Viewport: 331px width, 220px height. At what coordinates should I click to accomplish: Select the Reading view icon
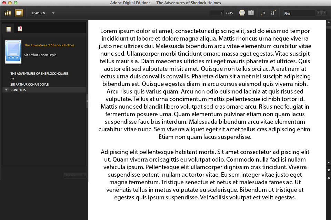pos(19,13)
